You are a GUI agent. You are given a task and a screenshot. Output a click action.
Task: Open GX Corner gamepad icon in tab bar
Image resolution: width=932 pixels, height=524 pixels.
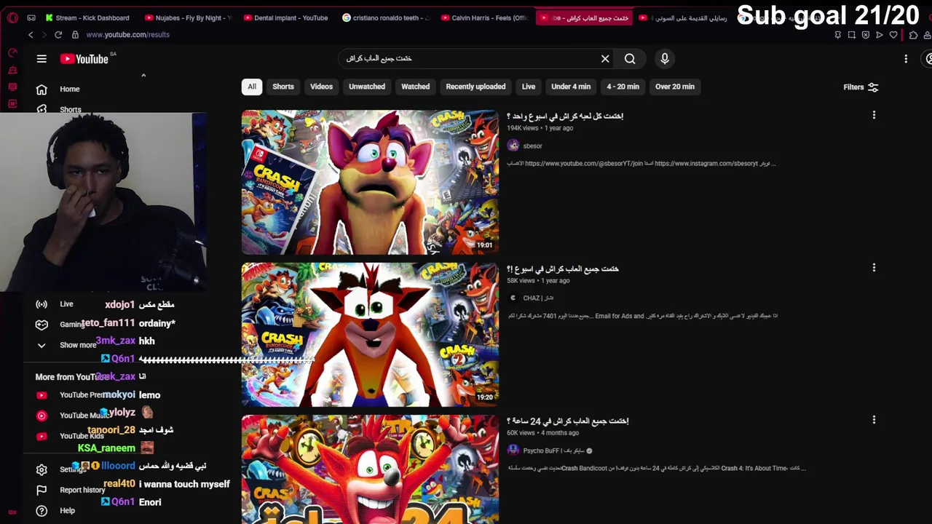31,17
